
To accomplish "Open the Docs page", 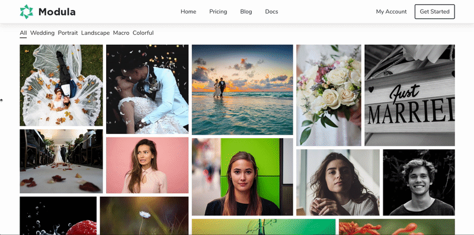I will (x=271, y=12).
